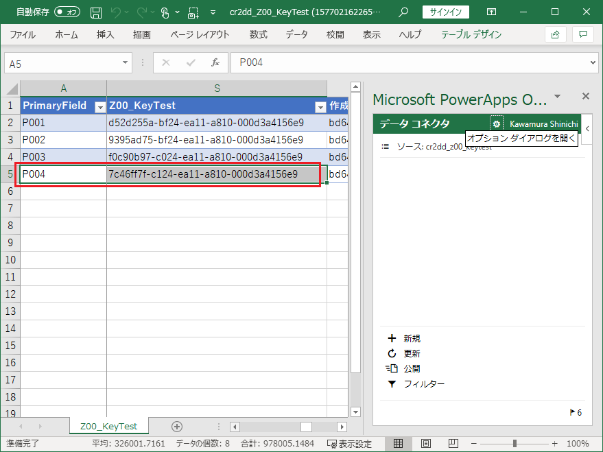Click the search magnifier in title bar
Viewport: 603px width, 452px height.
[403, 12]
